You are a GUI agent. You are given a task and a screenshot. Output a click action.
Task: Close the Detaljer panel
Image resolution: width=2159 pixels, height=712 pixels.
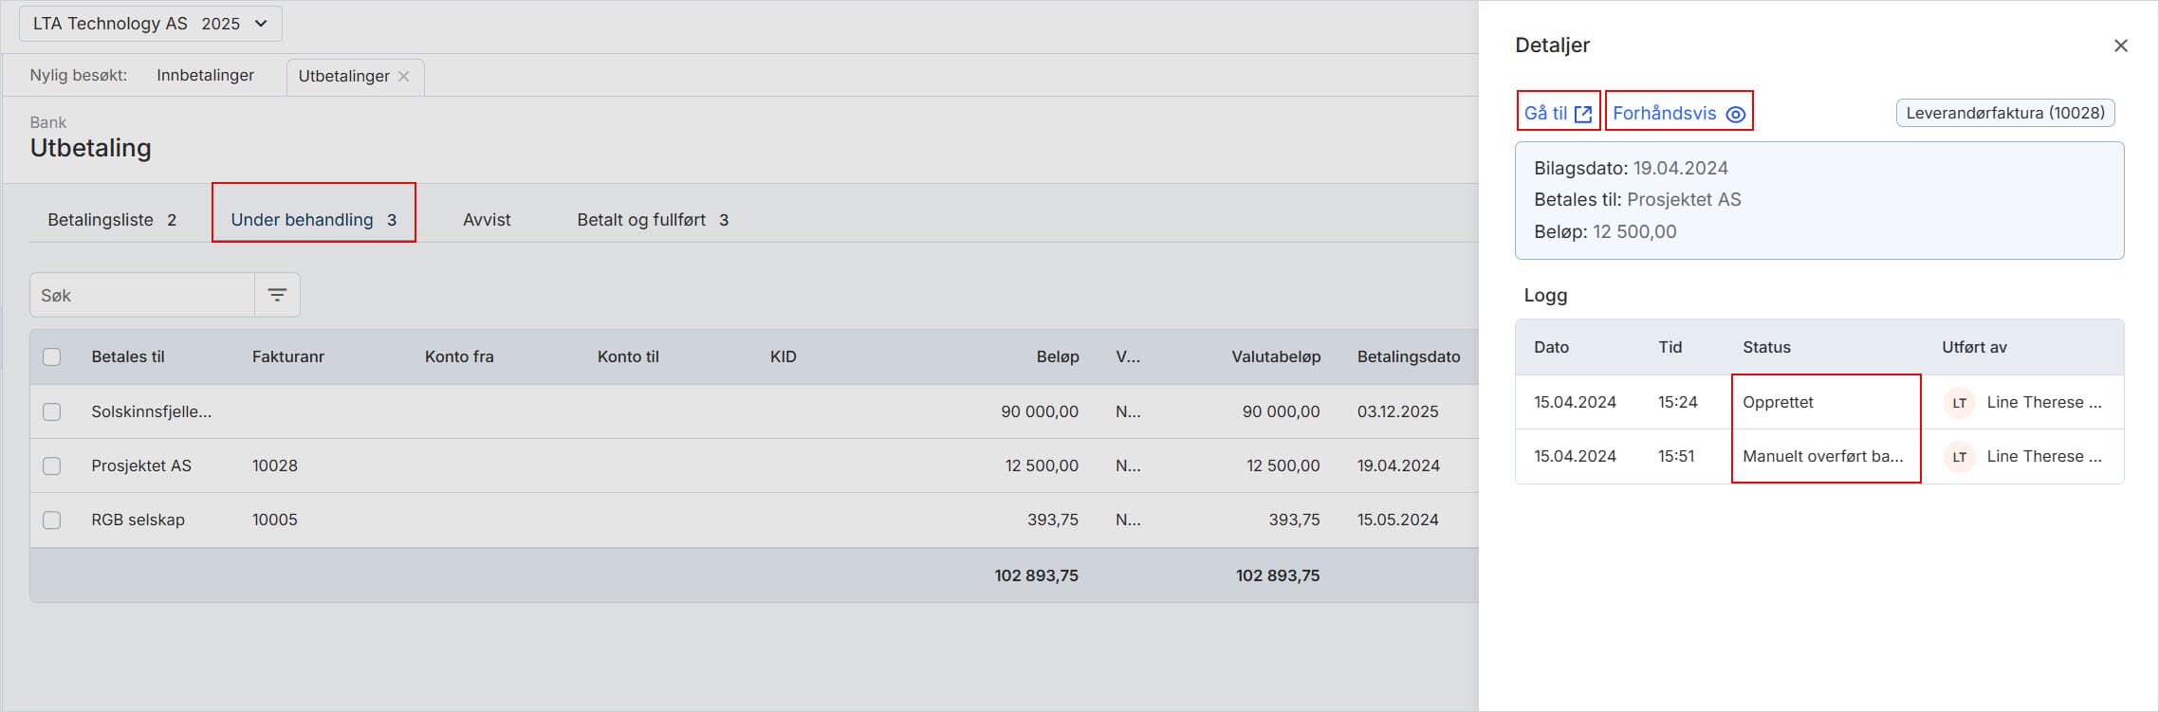pyautogui.click(x=2121, y=46)
